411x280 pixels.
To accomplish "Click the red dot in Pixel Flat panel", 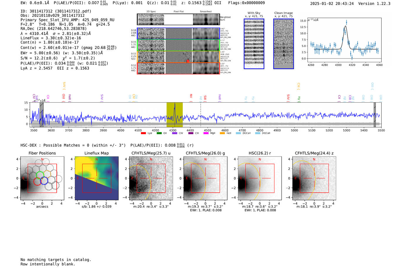I will [188, 61].
